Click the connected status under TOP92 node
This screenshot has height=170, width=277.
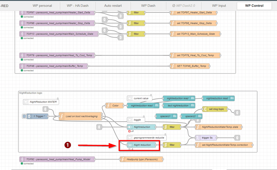click(27, 164)
